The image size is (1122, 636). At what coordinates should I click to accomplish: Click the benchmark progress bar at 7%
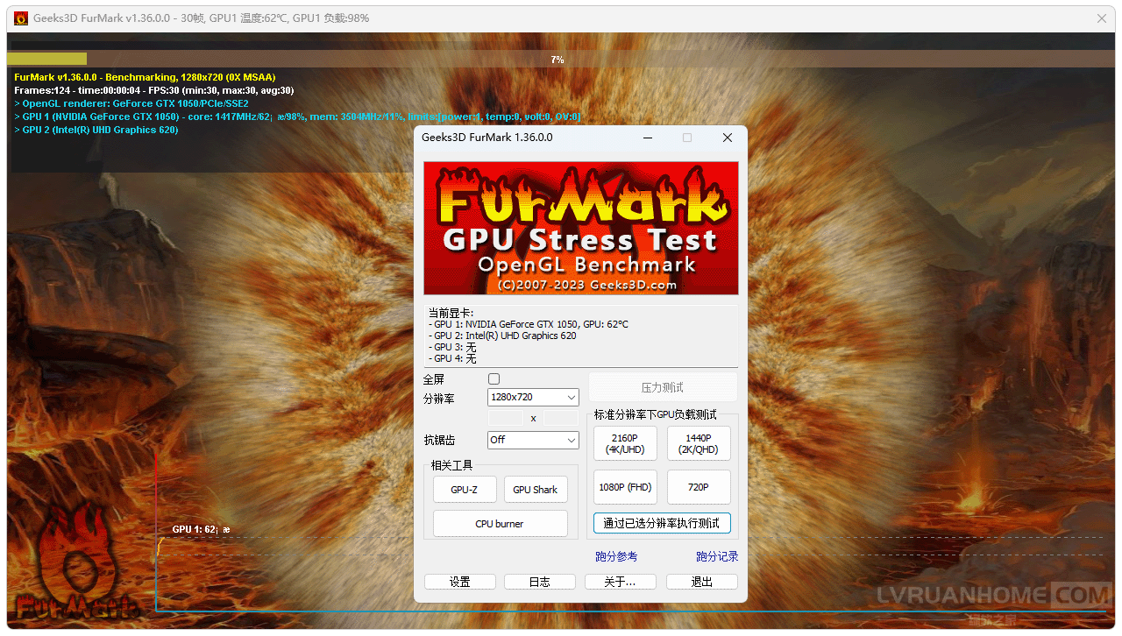click(x=557, y=60)
